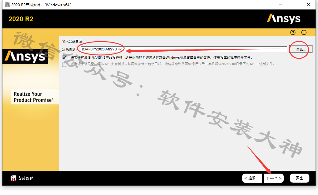Click the installer app icon in the title bar
318x195 pixels.
[x=7, y=5]
